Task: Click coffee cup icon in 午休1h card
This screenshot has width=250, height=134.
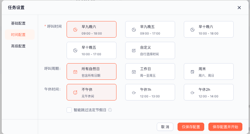Action: 134,93
